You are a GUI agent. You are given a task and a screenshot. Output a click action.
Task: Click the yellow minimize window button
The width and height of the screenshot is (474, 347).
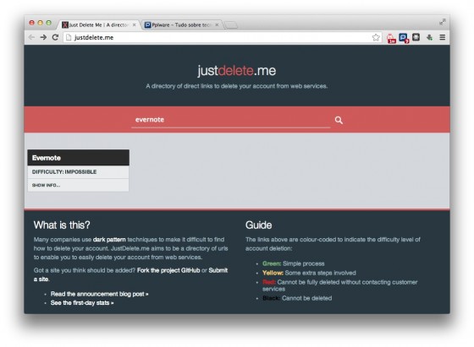click(41, 23)
